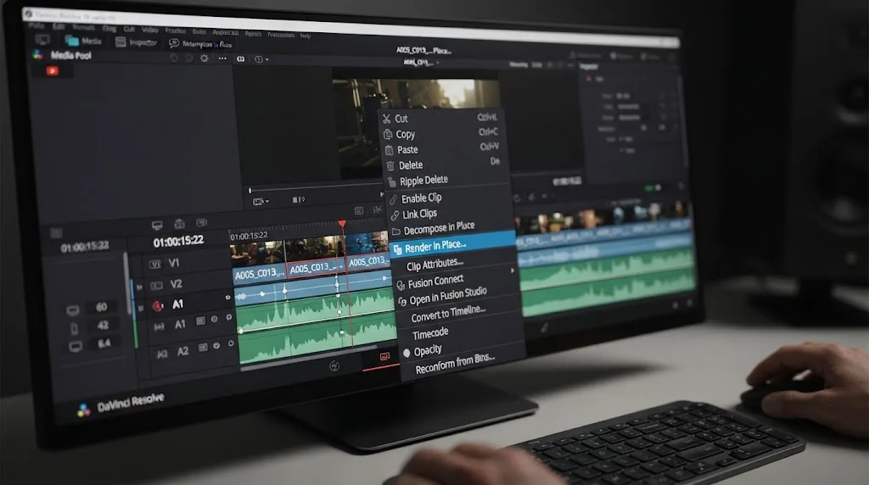869x485 pixels.
Task: Choose Copy from the context menu
Action: tap(442, 133)
